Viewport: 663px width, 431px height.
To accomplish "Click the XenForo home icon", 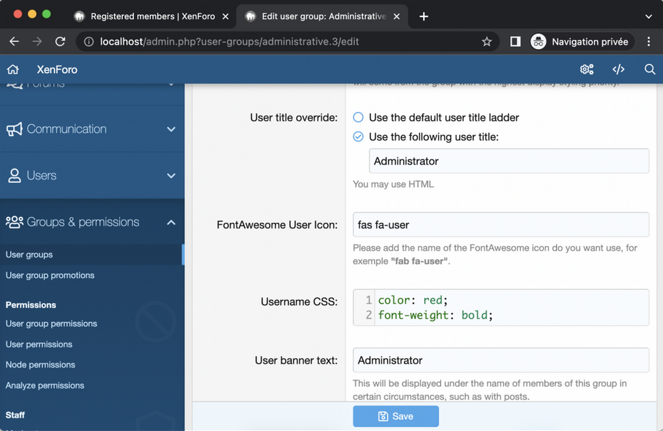I will point(13,70).
